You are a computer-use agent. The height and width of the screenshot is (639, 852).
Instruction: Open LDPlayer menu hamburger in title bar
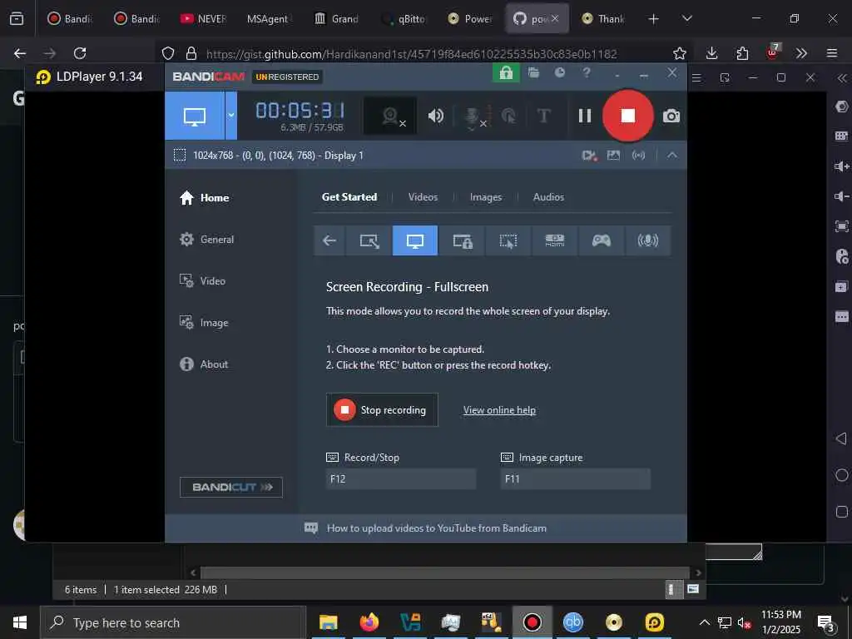click(696, 77)
